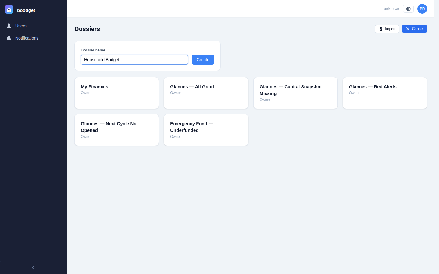Open Glances — Next Cycle Not Opened dossier
Viewport: 439px width, 274px height.
[x=117, y=130]
